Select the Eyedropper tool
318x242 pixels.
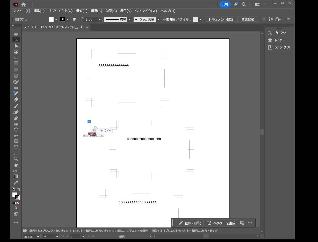tap(16, 183)
